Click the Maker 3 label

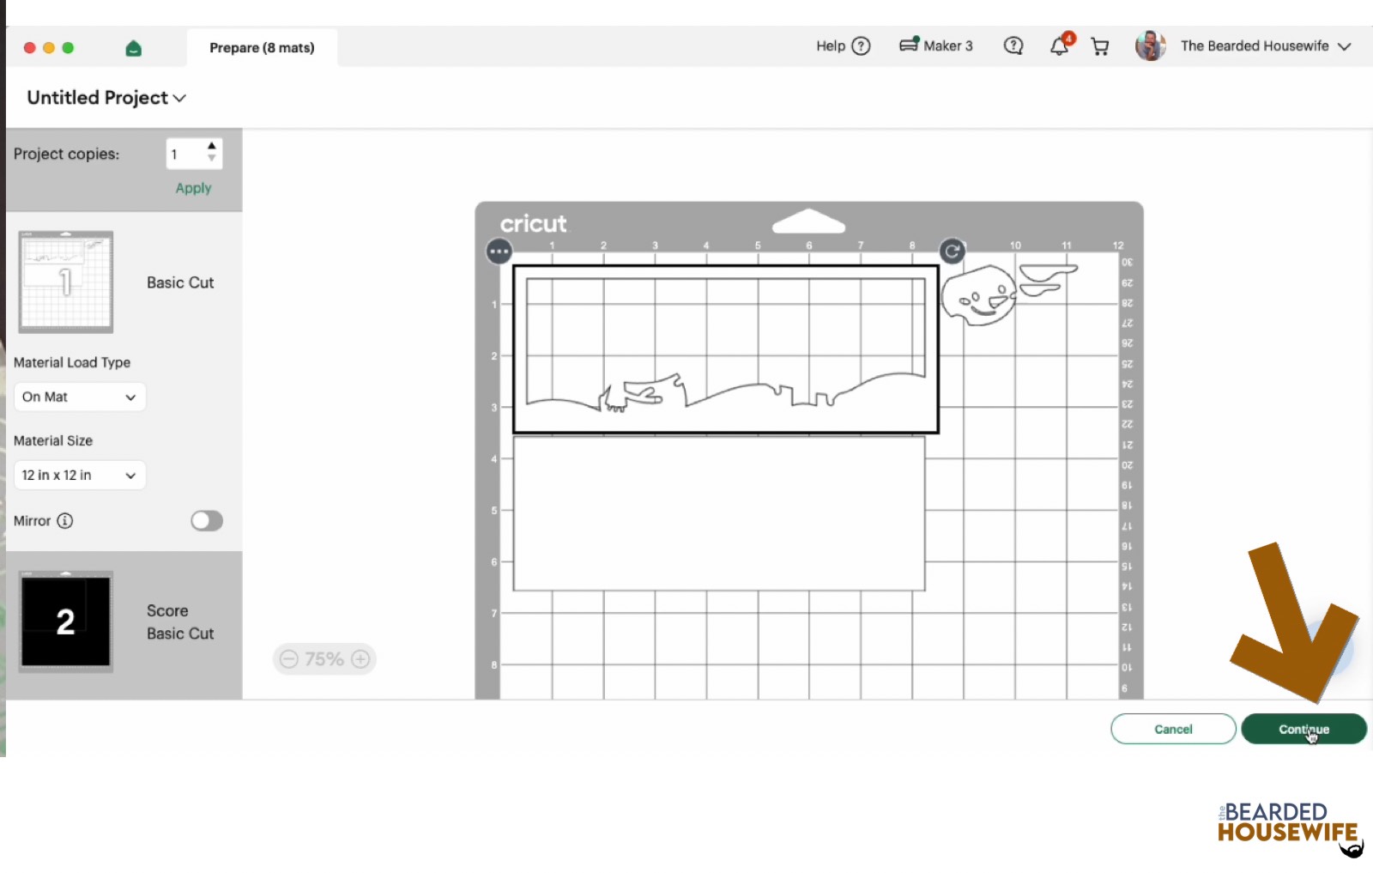click(x=948, y=46)
